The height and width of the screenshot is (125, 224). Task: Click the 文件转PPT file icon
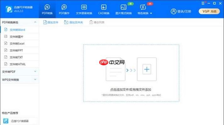pos(6,50)
